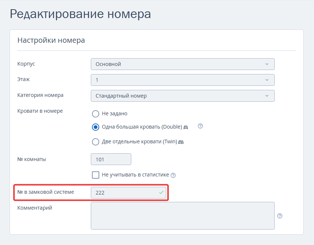Viewport: 314px width, 245px height.
Task: Click help icon next to Комментарий field
Action: 280,216
